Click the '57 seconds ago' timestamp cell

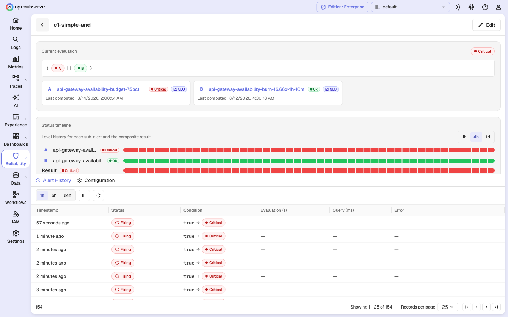pyautogui.click(x=53, y=223)
